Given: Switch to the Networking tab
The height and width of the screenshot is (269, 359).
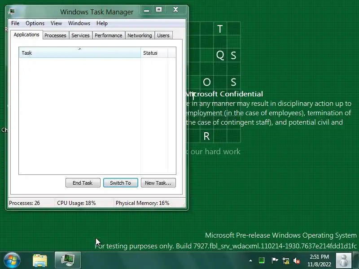Looking at the screenshot, I should [140, 35].
